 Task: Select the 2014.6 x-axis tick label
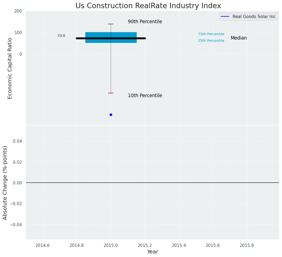pos(43,245)
